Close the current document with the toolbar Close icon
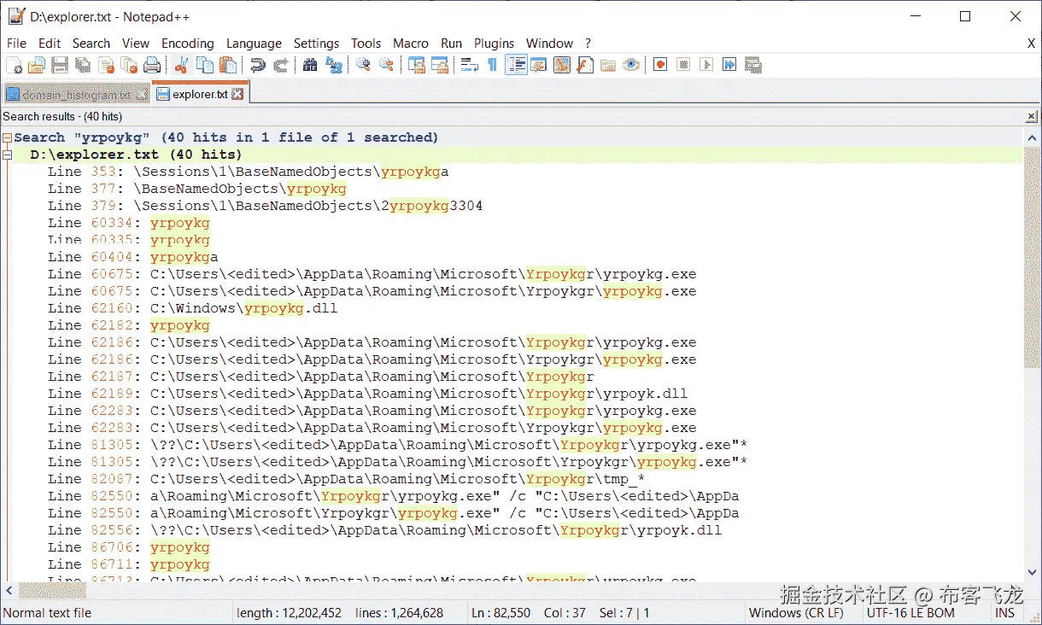The height and width of the screenshot is (625, 1042). pos(106,65)
